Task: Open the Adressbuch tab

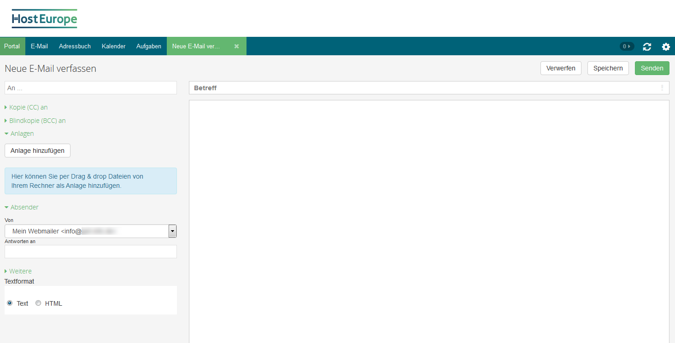Action: point(75,46)
